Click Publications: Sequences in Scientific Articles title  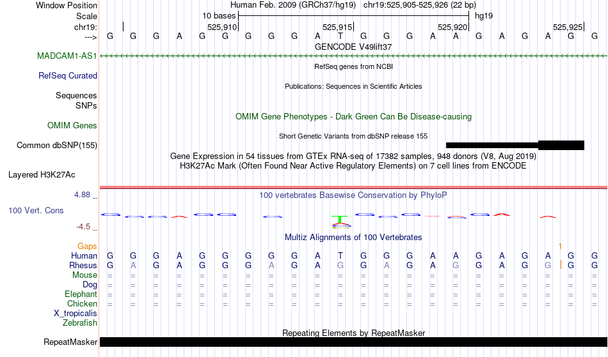(x=353, y=86)
